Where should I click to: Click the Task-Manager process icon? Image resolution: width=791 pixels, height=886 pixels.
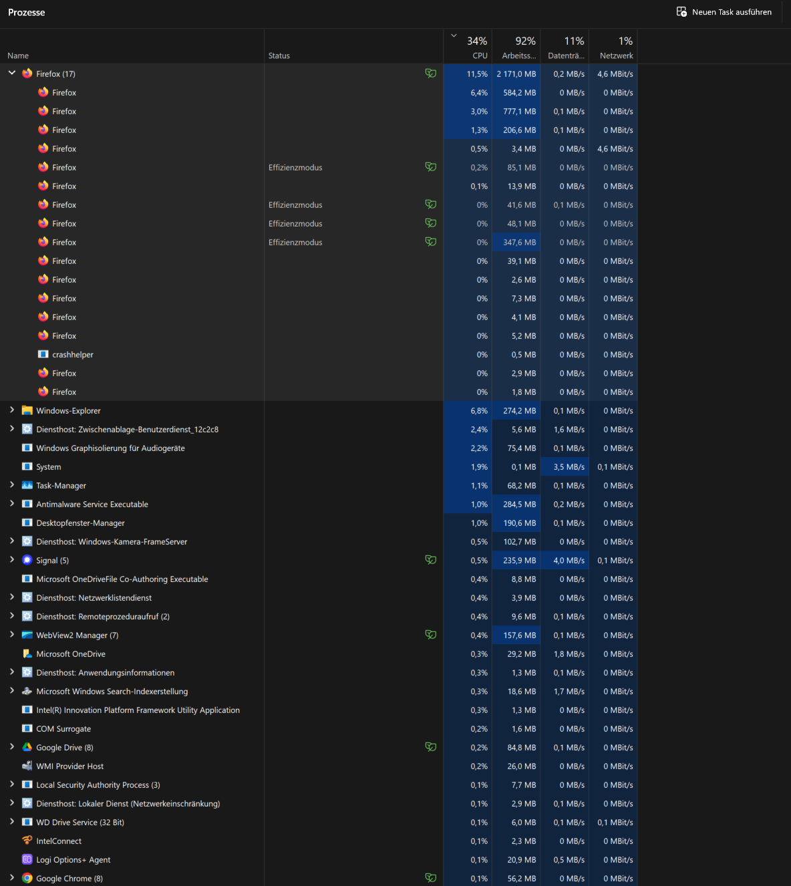click(27, 485)
